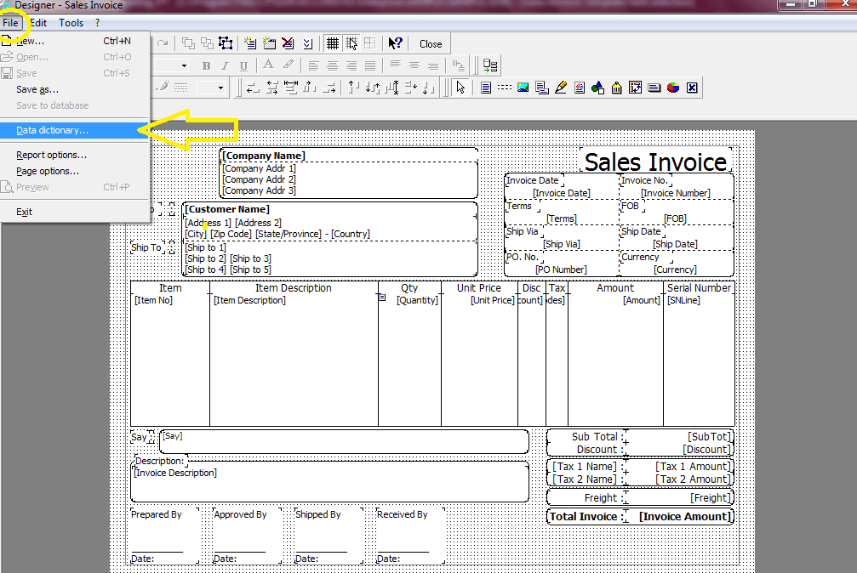Image resolution: width=857 pixels, height=573 pixels.
Task: Toggle the Show grid button
Action: [332, 43]
